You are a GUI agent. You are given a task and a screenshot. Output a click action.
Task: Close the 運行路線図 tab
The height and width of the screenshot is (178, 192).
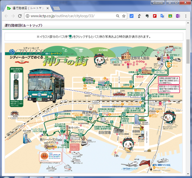pyautogui.click(x=48, y=8)
